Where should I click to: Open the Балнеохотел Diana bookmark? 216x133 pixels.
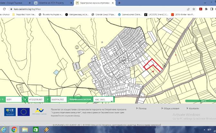point(130,14)
